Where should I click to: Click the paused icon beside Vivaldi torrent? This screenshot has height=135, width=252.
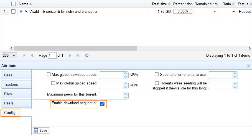[x=21, y=12]
